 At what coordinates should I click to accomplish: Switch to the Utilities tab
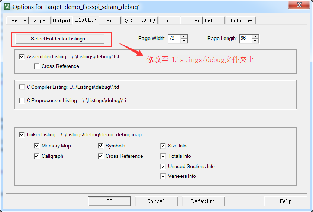coord(240,20)
